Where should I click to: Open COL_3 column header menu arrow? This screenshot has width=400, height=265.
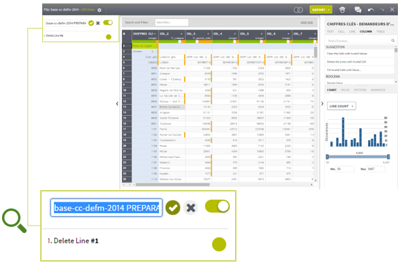(x=208, y=33)
